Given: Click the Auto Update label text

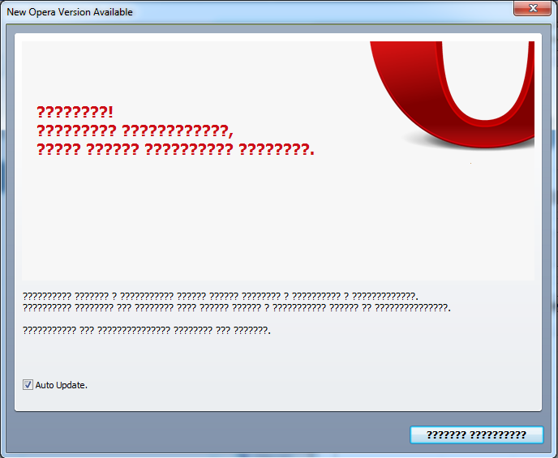Looking at the screenshot, I should (x=61, y=385).
